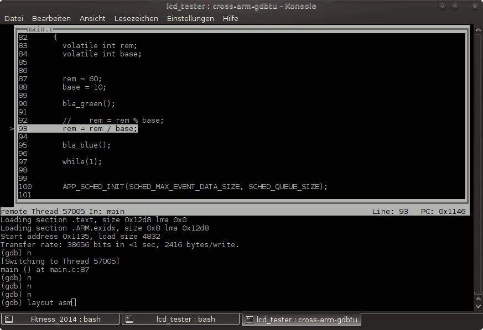Click terminal icon on Fitness_2014 tab
Screen dimensions: 483x330
9,319
